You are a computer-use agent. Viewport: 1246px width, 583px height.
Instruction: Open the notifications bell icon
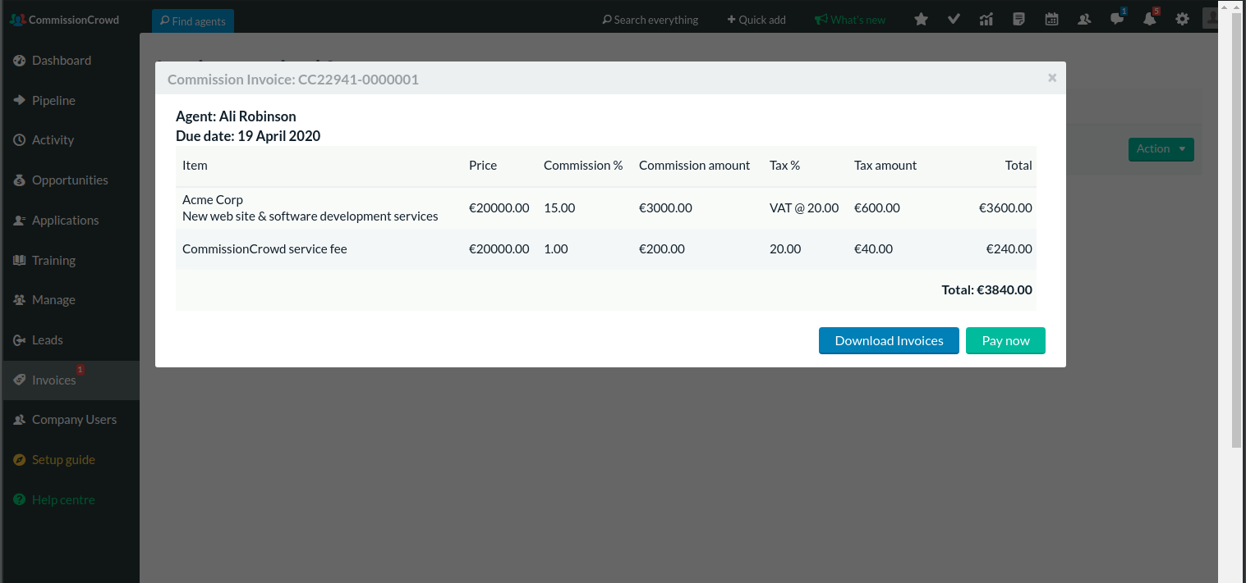pyautogui.click(x=1149, y=20)
